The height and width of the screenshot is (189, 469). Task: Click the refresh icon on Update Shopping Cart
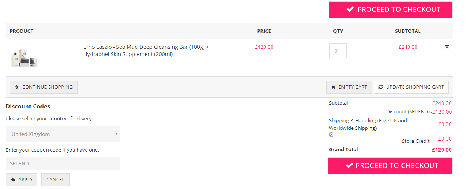point(381,87)
